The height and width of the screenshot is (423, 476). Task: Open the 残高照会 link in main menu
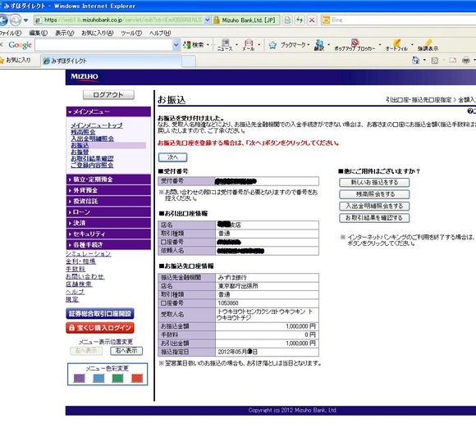(83, 132)
